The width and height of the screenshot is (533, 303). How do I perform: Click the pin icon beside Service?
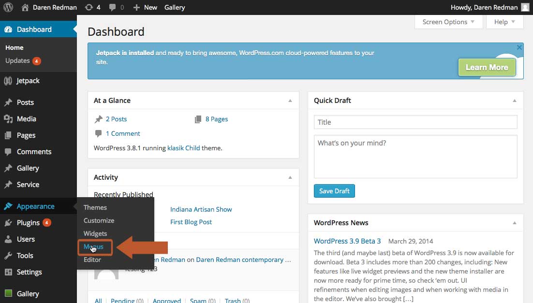pos(8,185)
